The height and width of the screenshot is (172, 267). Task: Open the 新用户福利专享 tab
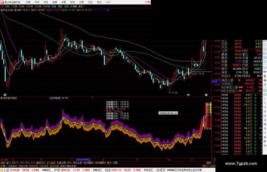(x=68, y=166)
